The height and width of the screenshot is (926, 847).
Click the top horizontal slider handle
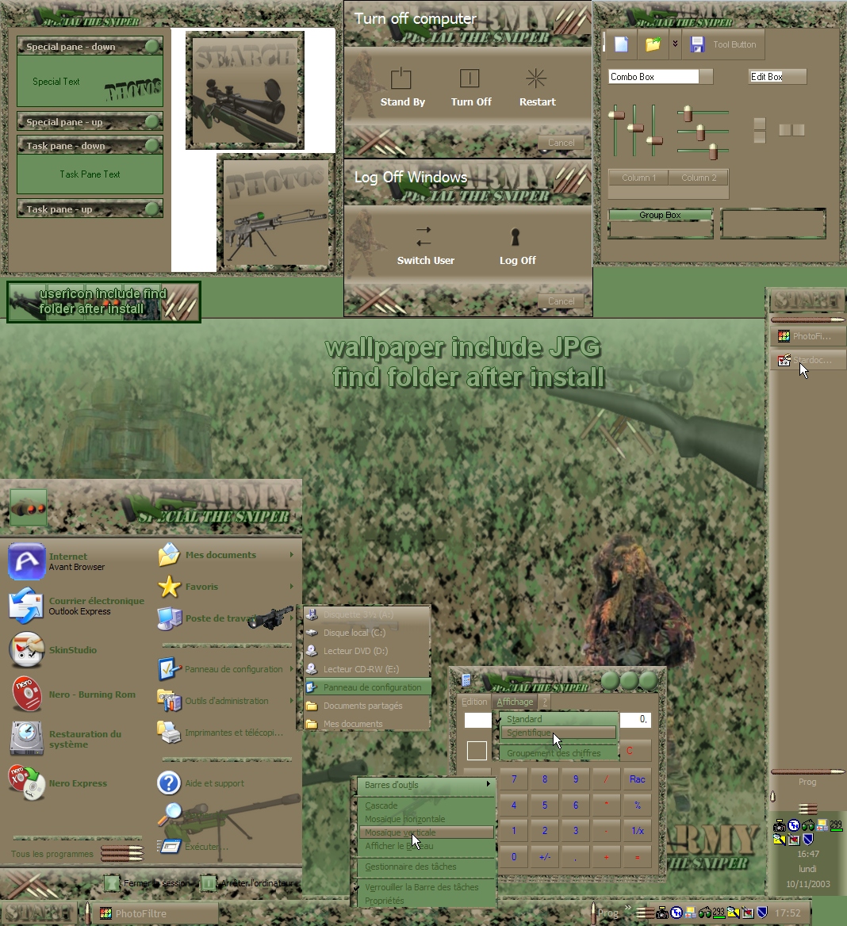click(688, 113)
